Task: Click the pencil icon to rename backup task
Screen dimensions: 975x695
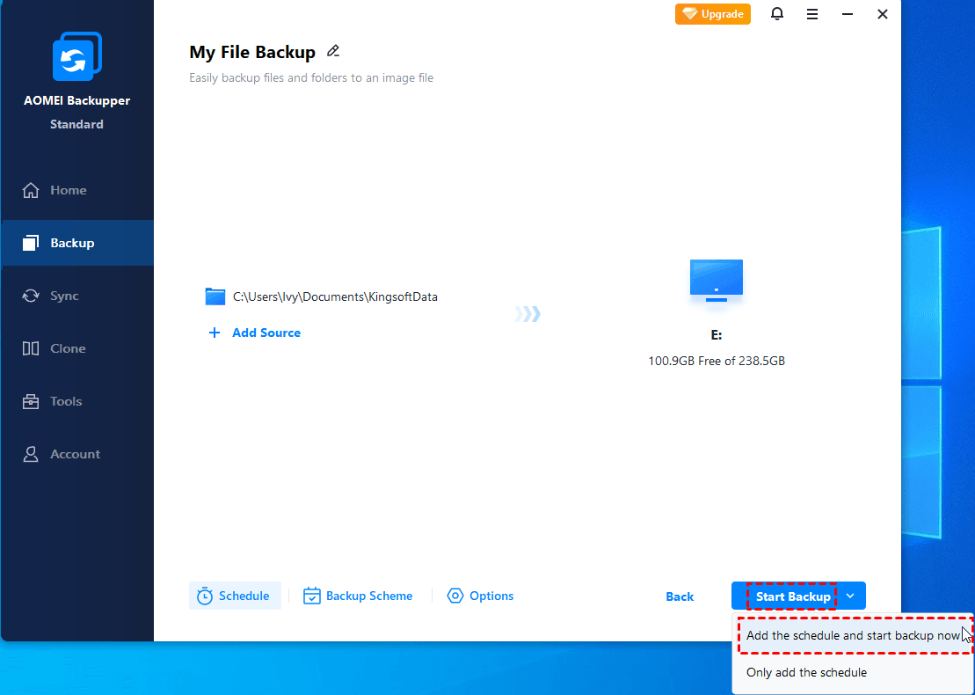Action: coord(333,51)
